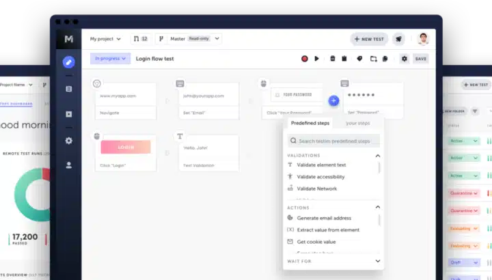This screenshot has height=280, width=492.
Task: Click the Actions list scrollbar
Action: point(379,220)
